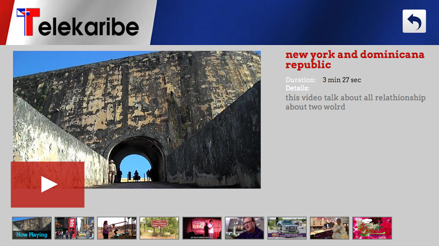Open the playground swing video thumbnail

117,228
